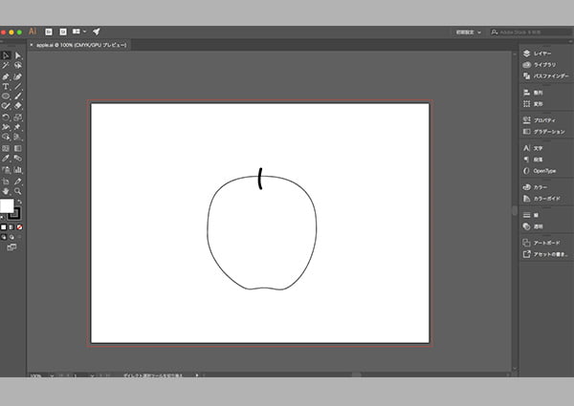Set fill to None in toolbar
The image size is (574, 406).
click(x=20, y=227)
